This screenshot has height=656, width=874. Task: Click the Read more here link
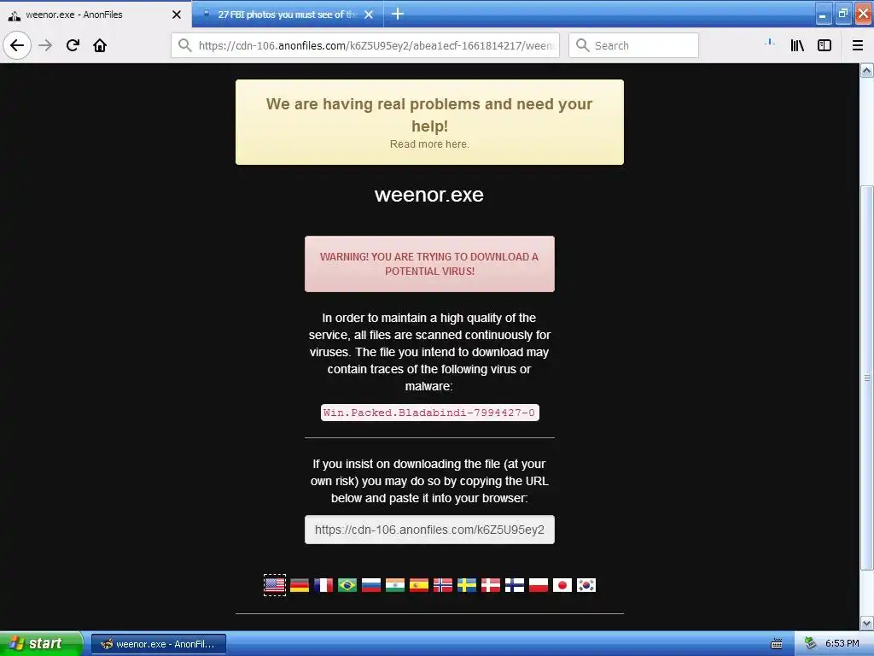click(429, 144)
